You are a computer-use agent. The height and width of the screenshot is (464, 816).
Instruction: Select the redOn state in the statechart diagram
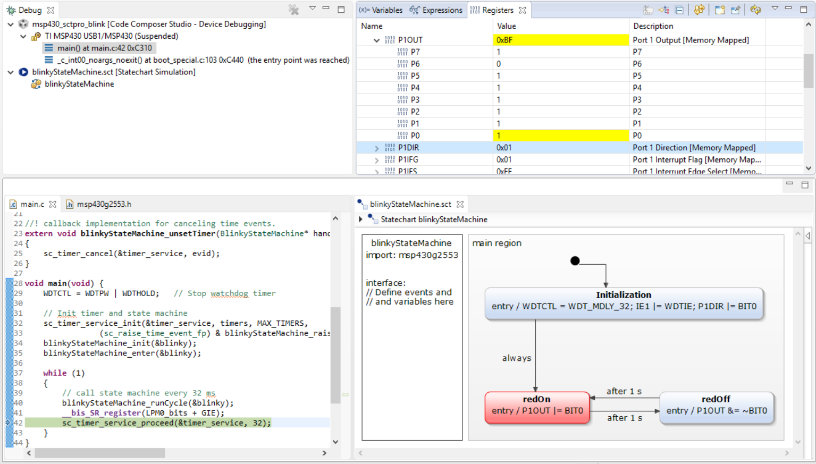click(537, 405)
